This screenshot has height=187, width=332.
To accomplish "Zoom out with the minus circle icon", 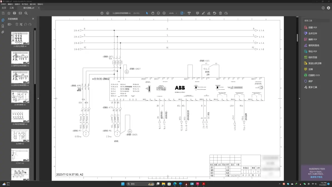I will (158, 13).
